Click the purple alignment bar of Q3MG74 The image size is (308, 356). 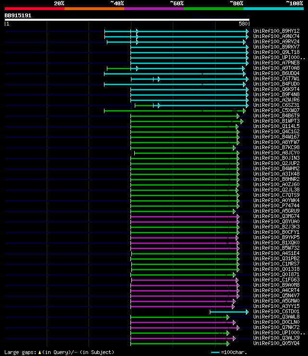[185, 217]
